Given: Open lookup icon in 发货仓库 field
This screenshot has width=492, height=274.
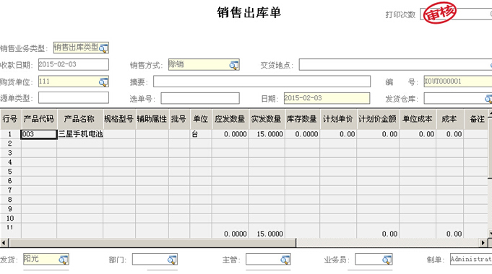Looking at the screenshot, I should (x=488, y=99).
